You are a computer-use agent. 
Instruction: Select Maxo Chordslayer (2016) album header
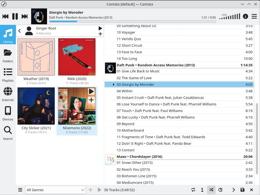[179, 156]
